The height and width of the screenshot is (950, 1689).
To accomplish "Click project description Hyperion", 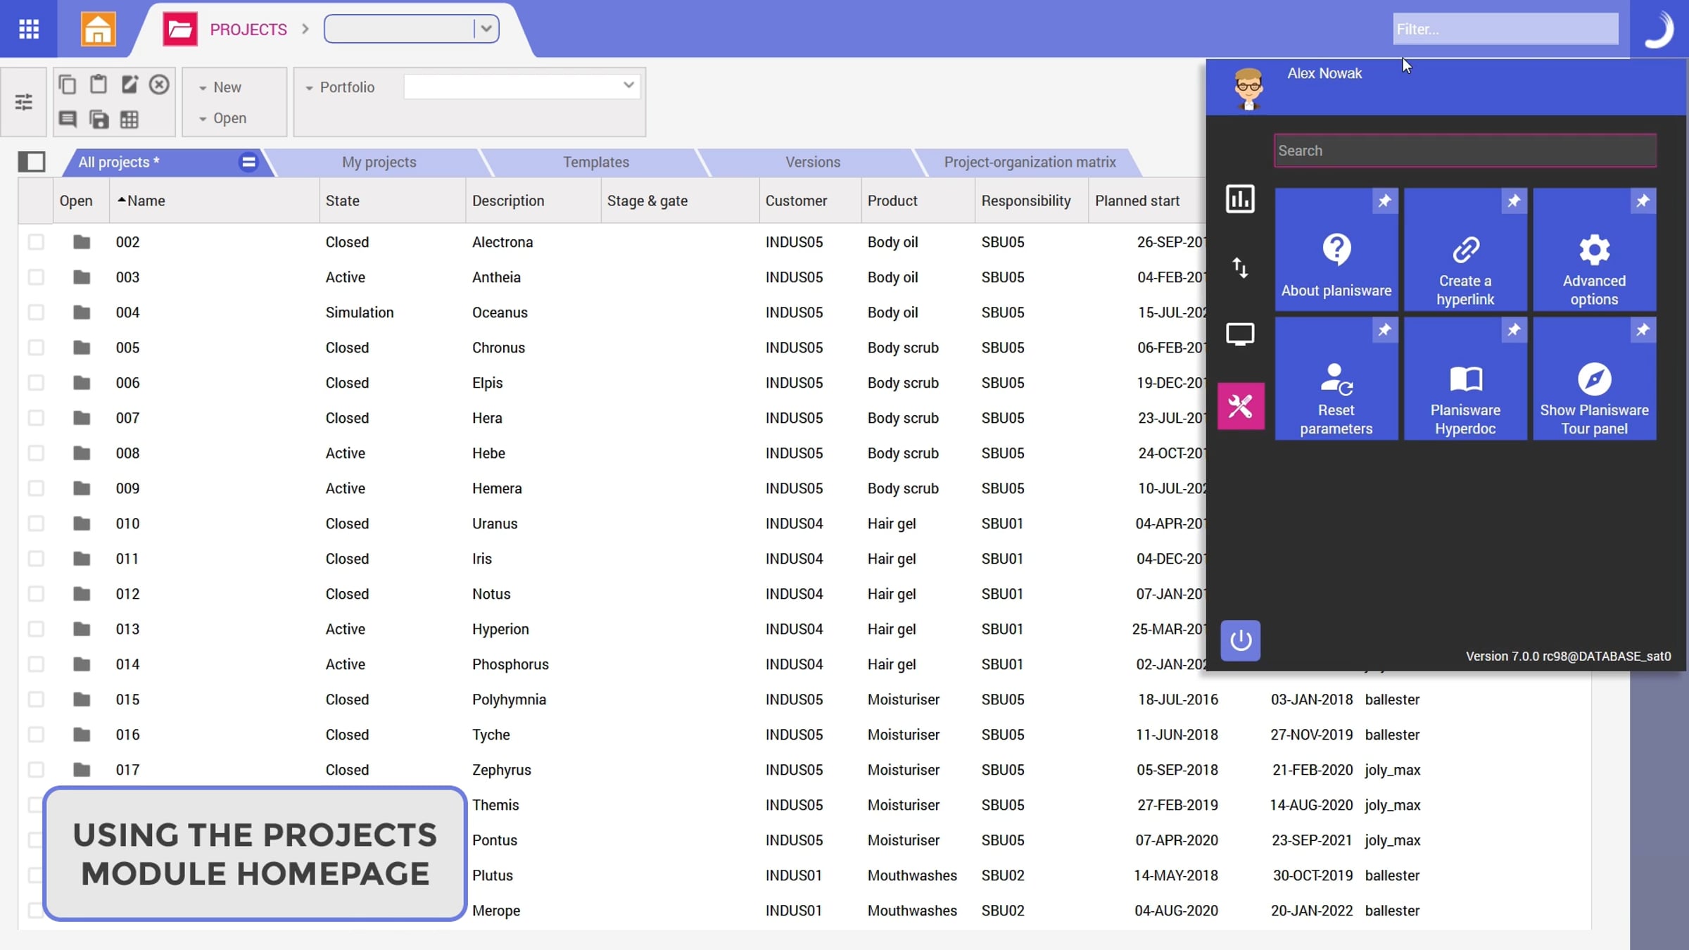I will [x=500, y=629].
